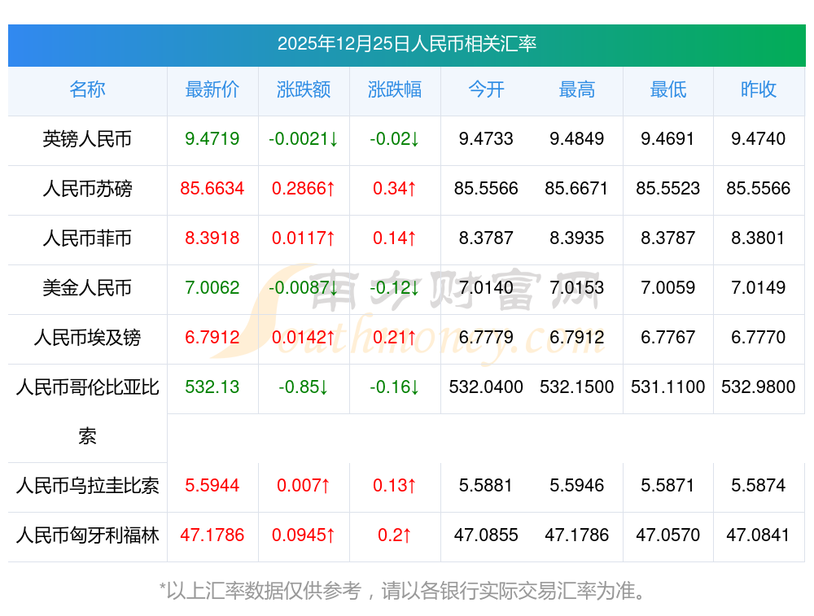Select the 英镑人民币 row name
Image resolution: width=814 pixels, height=616 pixels.
[x=87, y=139]
